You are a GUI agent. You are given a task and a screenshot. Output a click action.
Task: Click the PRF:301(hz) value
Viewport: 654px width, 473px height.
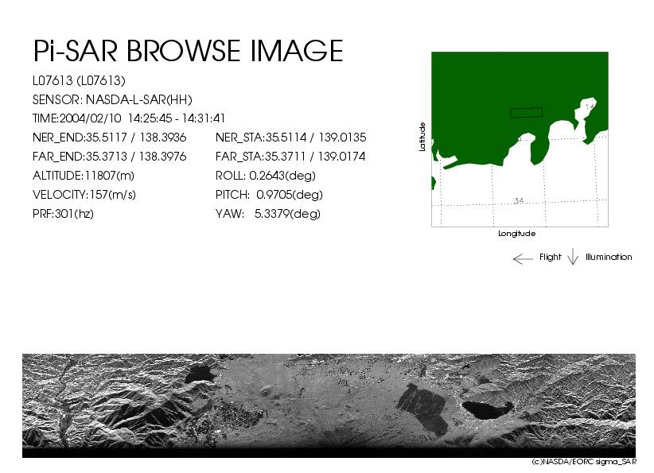(x=63, y=214)
